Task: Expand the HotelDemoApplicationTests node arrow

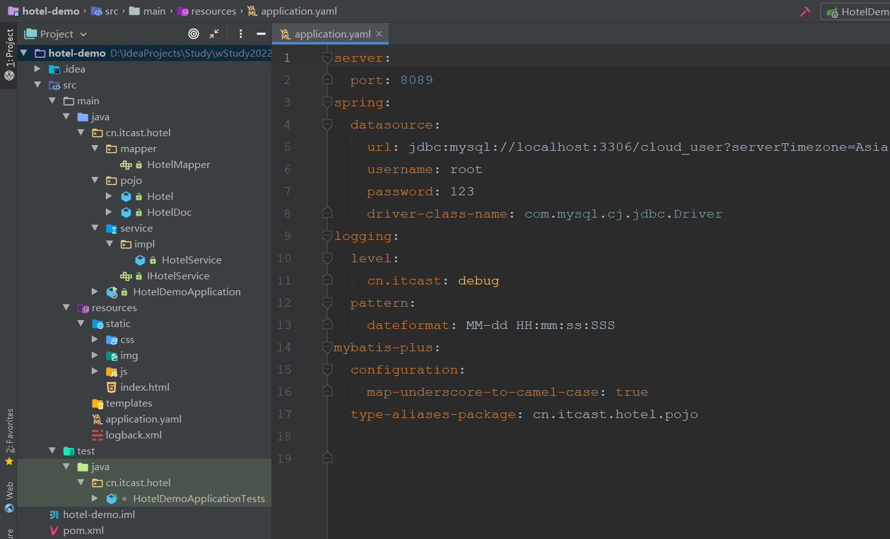Action: (x=95, y=498)
